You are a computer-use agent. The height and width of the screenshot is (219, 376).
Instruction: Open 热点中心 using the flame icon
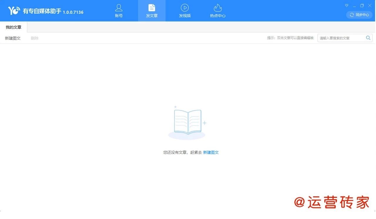coord(217,7)
